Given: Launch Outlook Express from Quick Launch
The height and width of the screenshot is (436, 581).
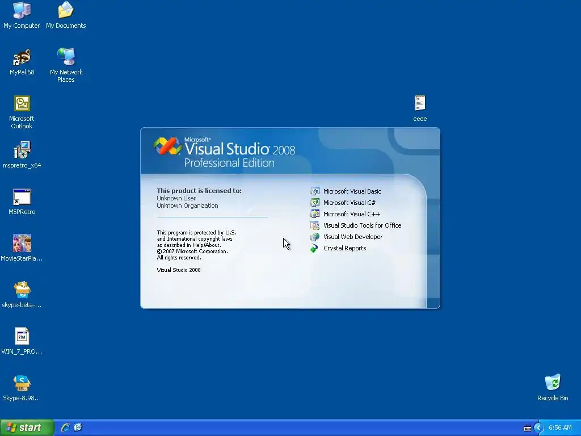Looking at the screenshot, I should 78,427.
